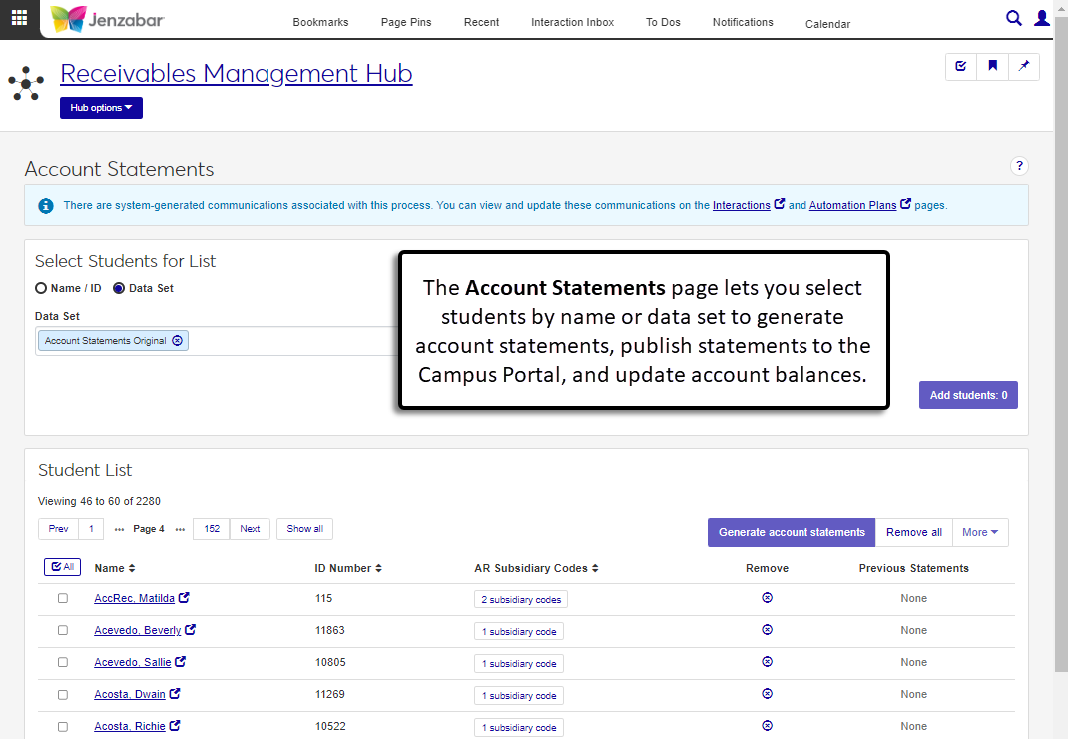Open the app grid menu icon

(19, 18)
